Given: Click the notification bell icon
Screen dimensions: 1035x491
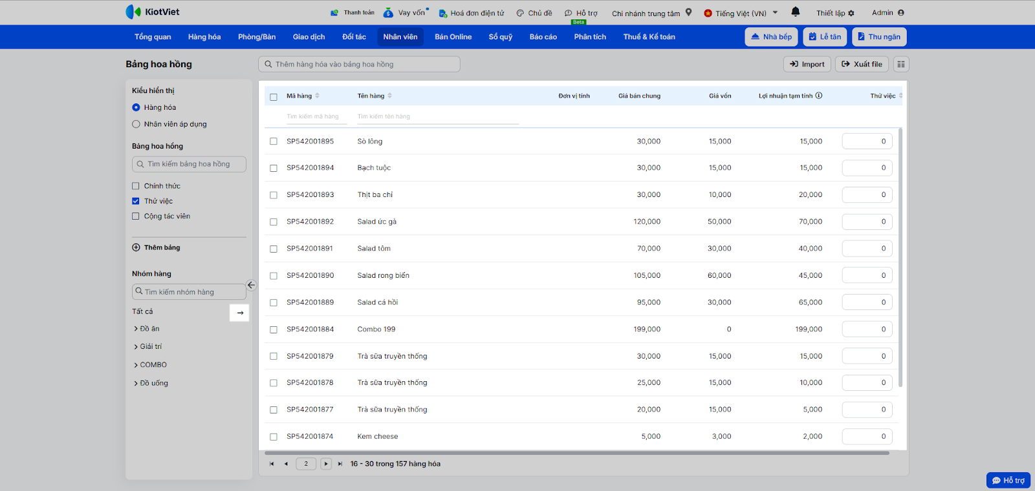Looking at the screenshot, I should tap(795, 12).
